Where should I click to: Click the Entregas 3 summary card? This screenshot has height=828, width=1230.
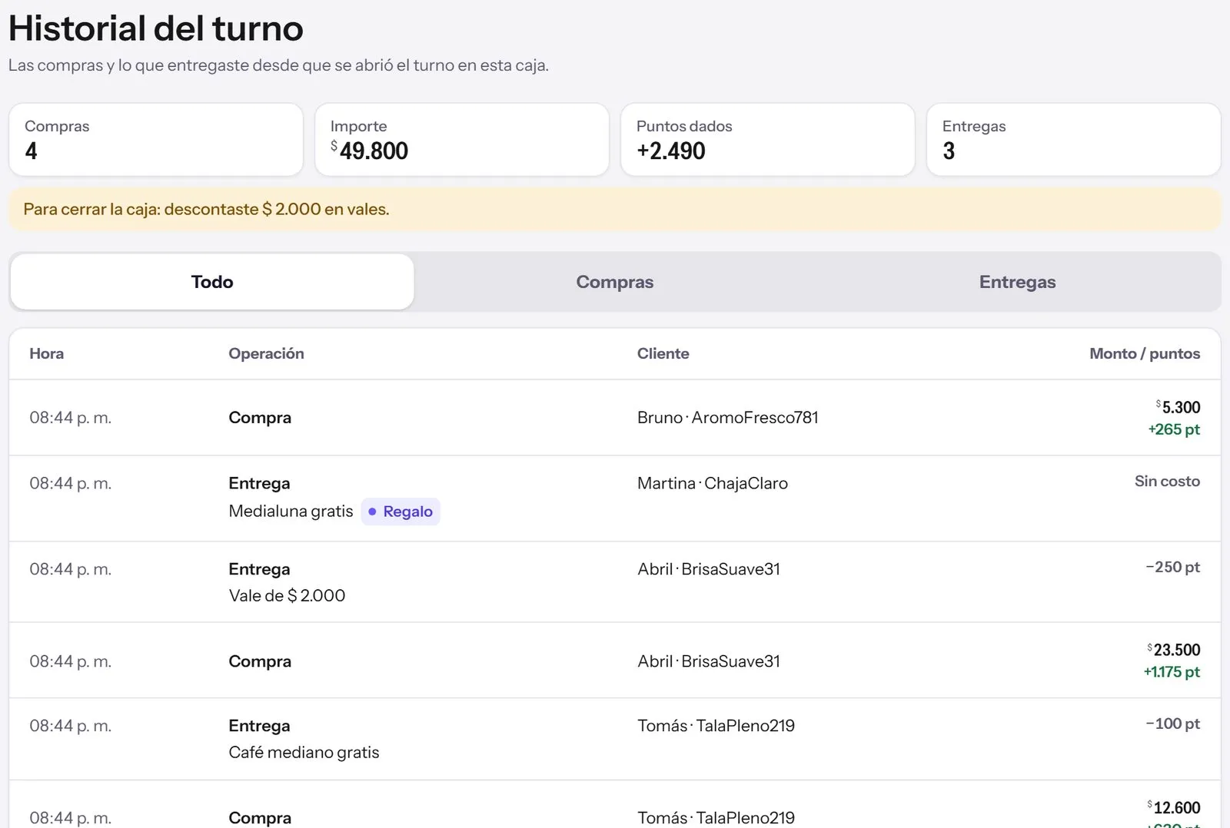tap(1074, 140)
